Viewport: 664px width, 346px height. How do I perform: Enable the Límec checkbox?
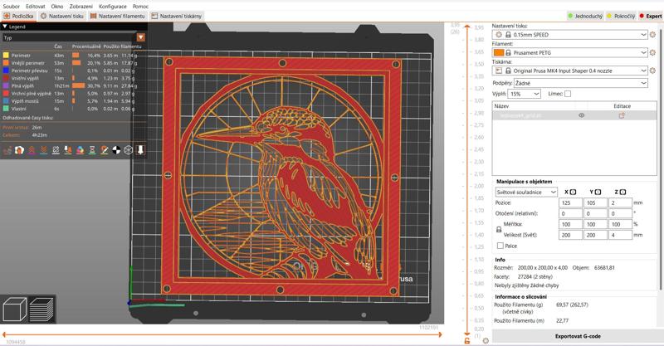[568, 94]
